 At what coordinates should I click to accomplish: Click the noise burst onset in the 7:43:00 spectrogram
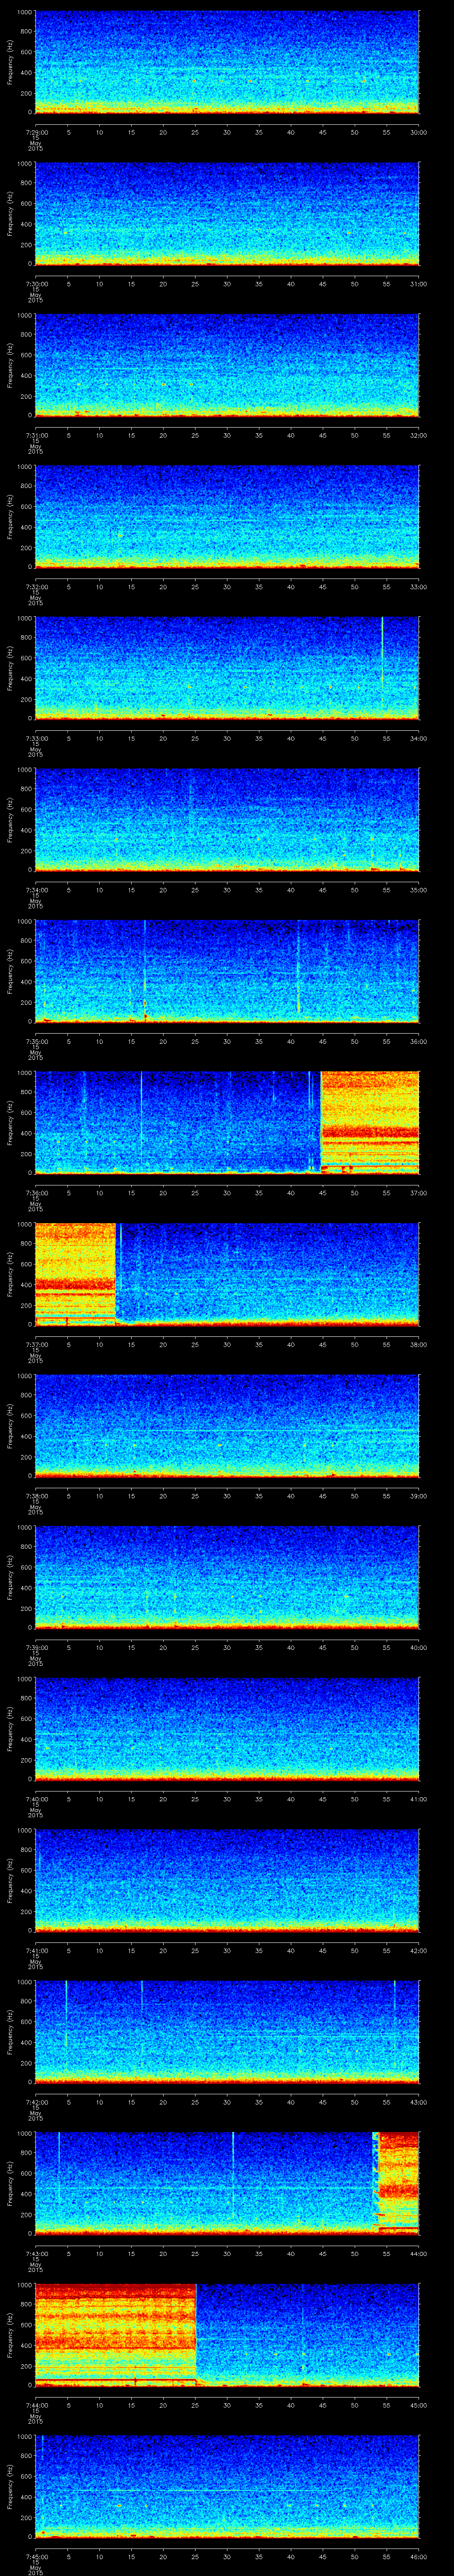pos(376,2183)
